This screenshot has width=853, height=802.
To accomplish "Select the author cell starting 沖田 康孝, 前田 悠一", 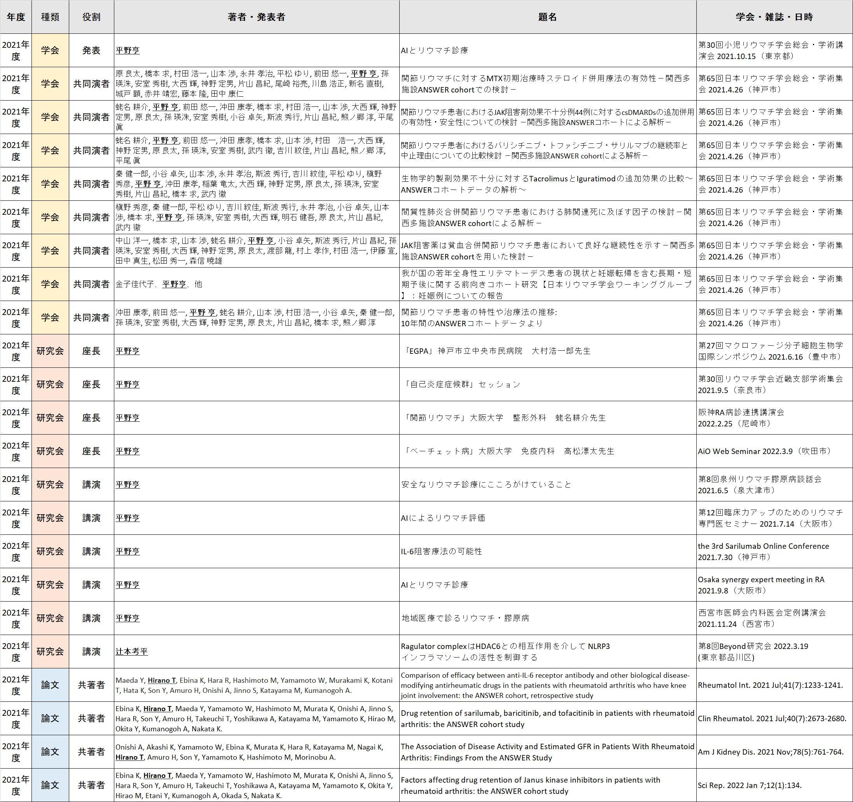I will [x=257, y=318].
